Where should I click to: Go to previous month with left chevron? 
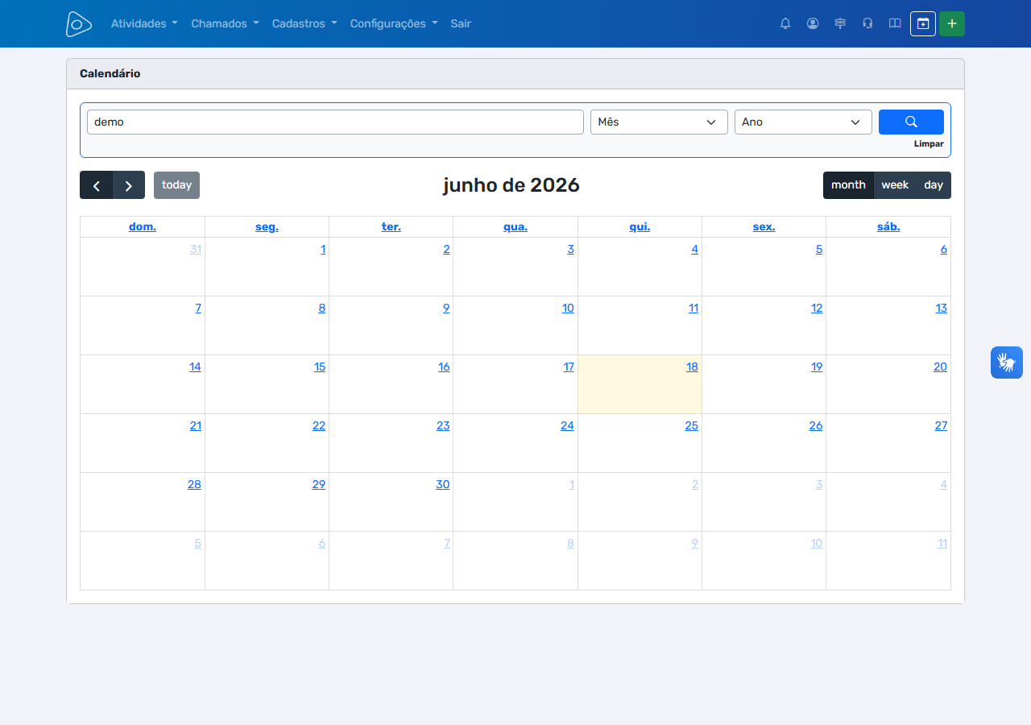tap(96, 185)
